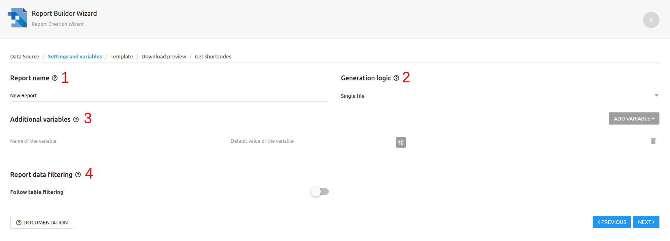Delete the variable row with trash icon
Image resolution: width=670 pixels, height=241 pixels.
(653, 141)
